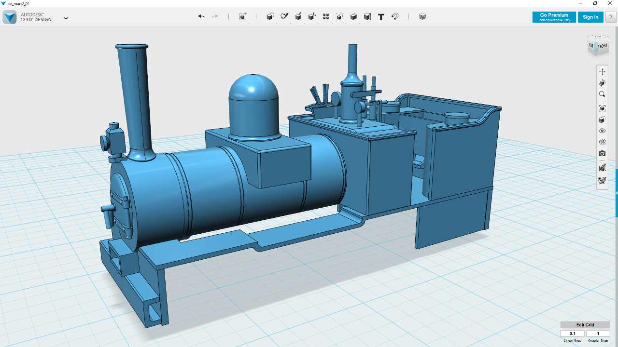
Task: Open the Primitives tool menu
Action: (x=270, y=16)
